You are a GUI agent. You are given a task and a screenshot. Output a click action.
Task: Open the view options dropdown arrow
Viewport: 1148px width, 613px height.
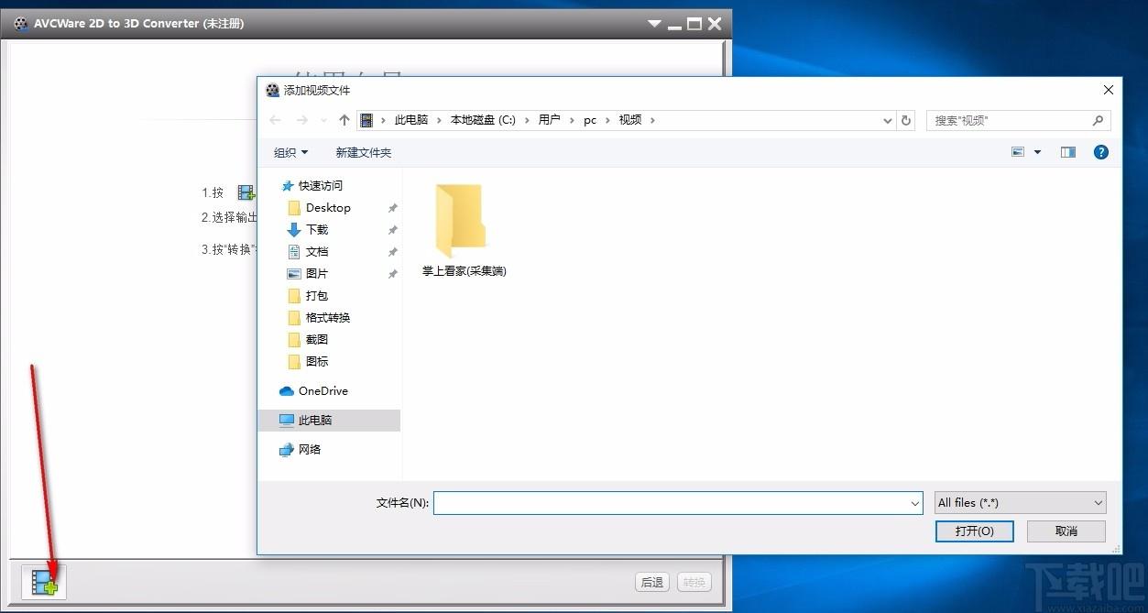1038,152
